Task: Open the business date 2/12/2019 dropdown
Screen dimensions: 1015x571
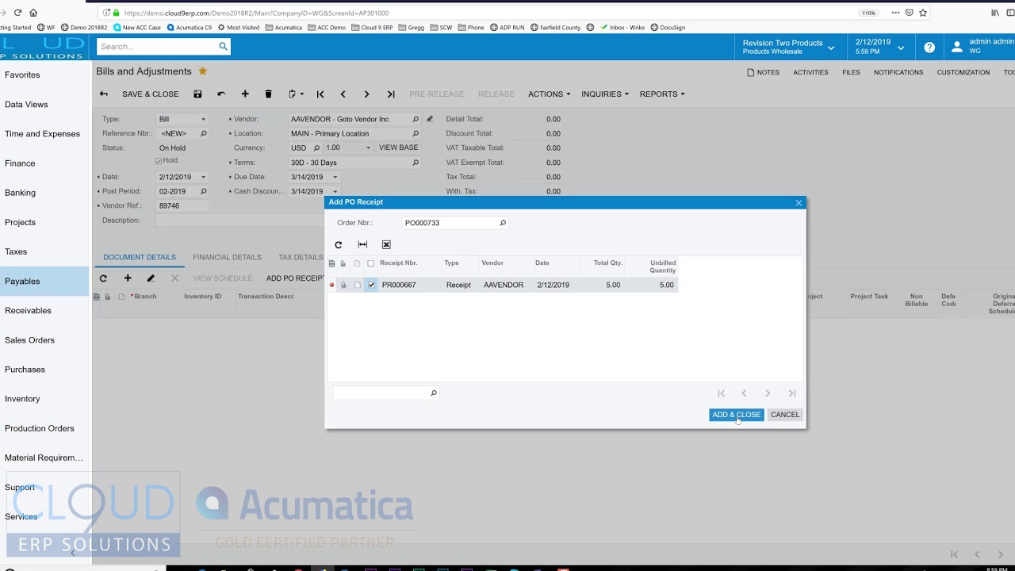Action: (879, 48)
